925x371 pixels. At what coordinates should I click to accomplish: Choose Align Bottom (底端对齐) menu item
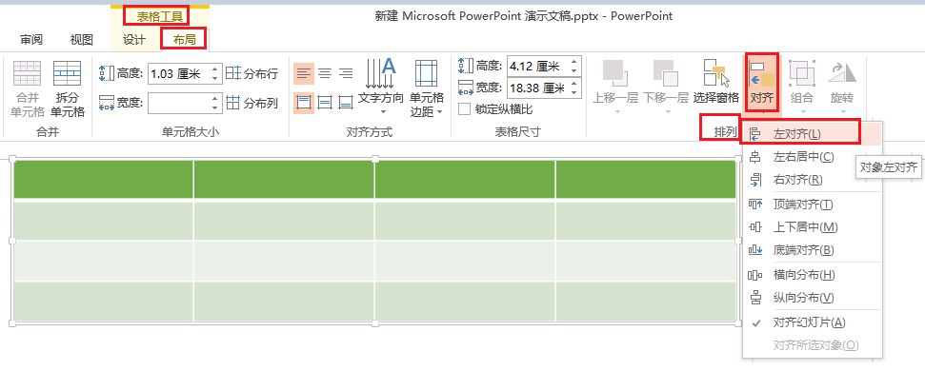[813, 250]
